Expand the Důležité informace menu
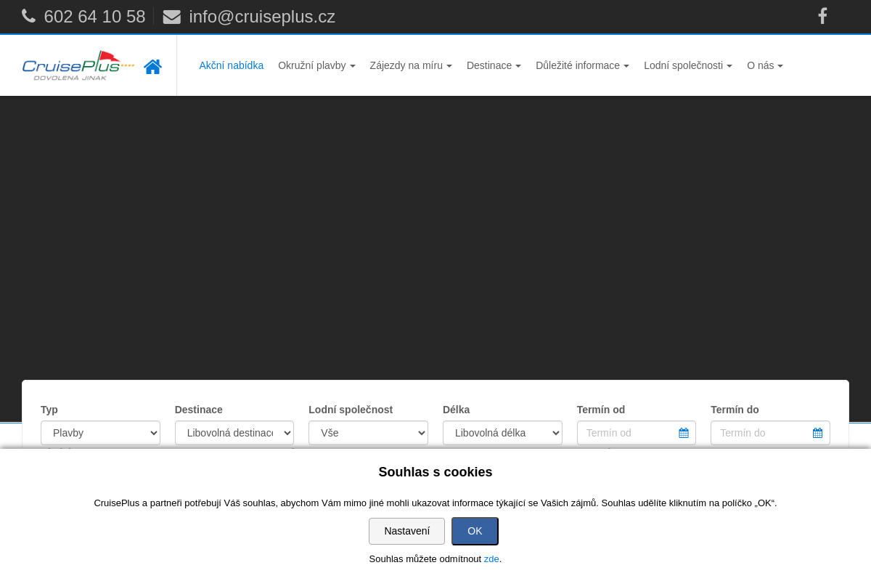The height and width of the screenshot is (581, 871). 582,65
